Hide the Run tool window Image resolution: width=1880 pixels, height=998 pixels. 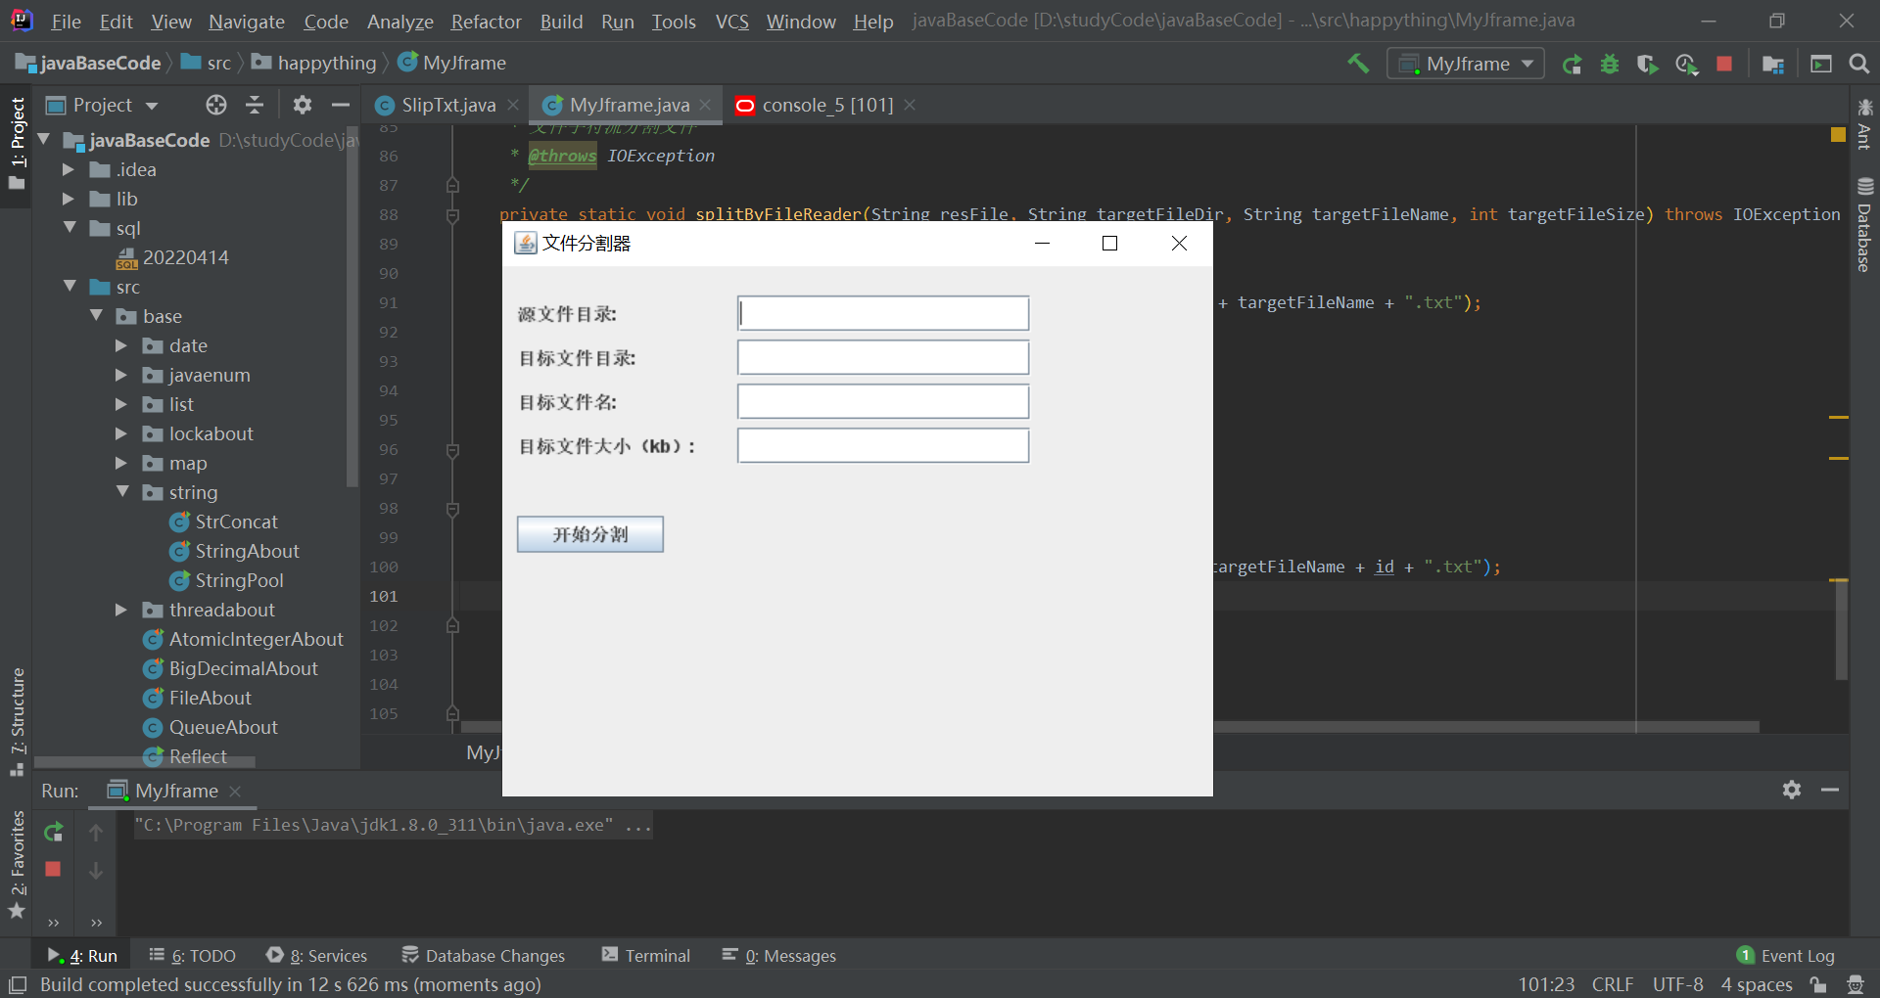1830,790
